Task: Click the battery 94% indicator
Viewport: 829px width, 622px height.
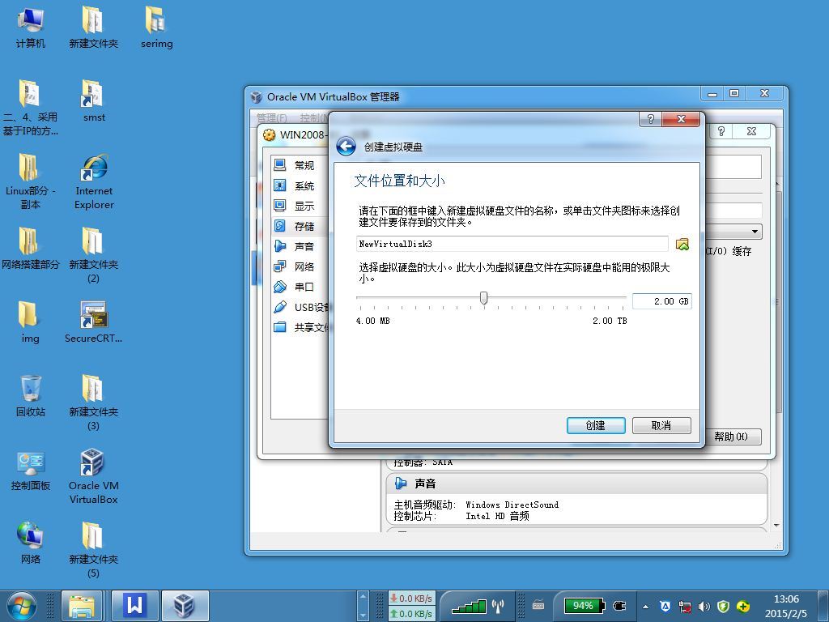Action: click(x=583, y=606)
